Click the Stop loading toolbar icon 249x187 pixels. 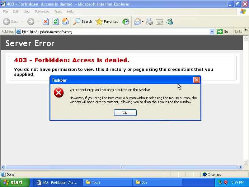click(45, 22)
